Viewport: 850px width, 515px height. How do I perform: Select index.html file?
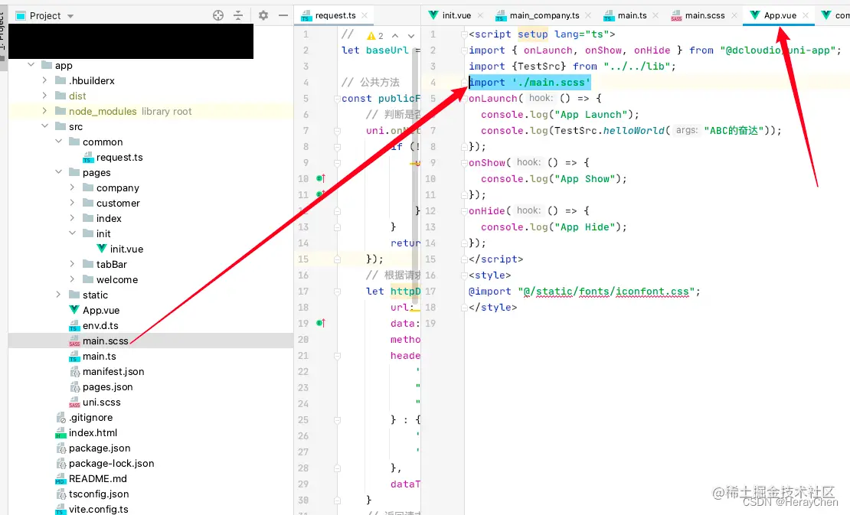pos(93,432)
